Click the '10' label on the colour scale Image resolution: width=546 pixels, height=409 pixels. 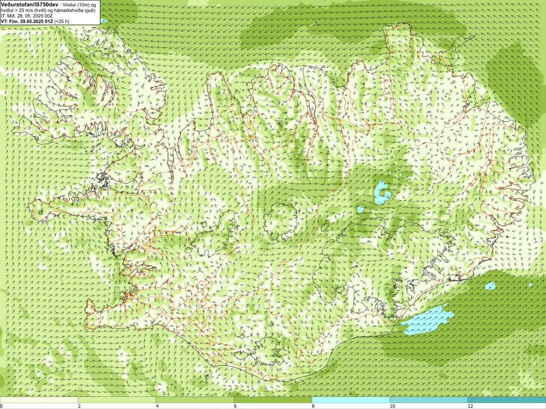(392, 406)
